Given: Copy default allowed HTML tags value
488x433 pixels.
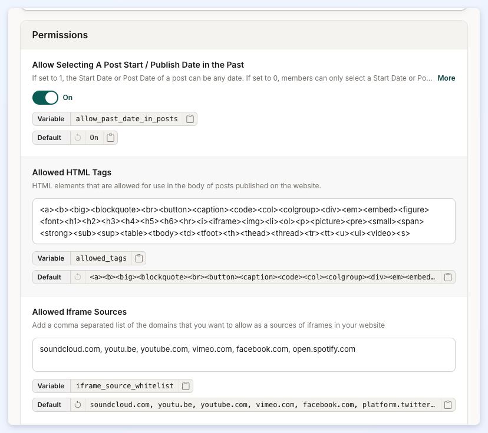Looking at the screenshot, I should 448,277.
